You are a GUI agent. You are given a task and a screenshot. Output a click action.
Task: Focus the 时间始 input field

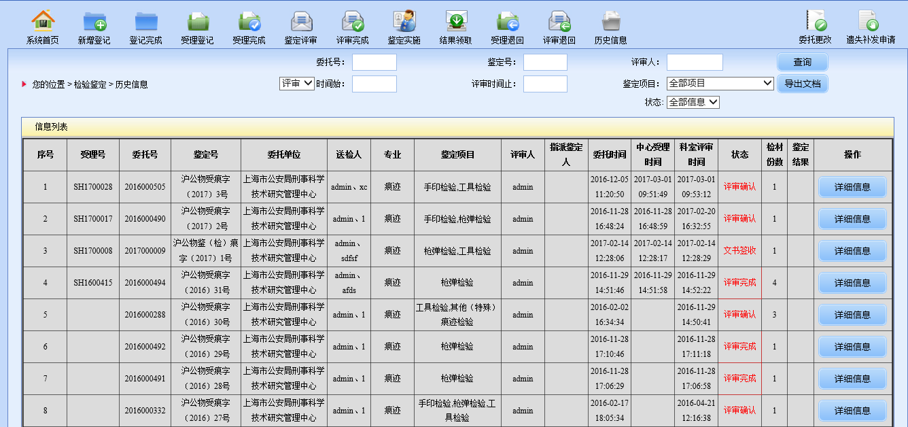pyautogui.click(x=374, y=84)
